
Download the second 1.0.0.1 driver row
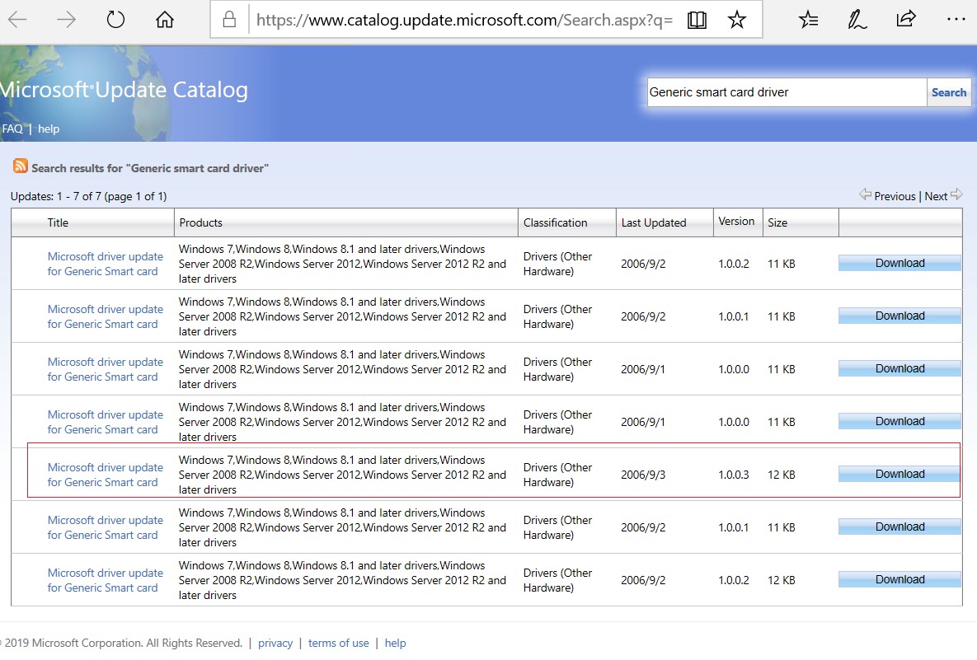(899, 527)
